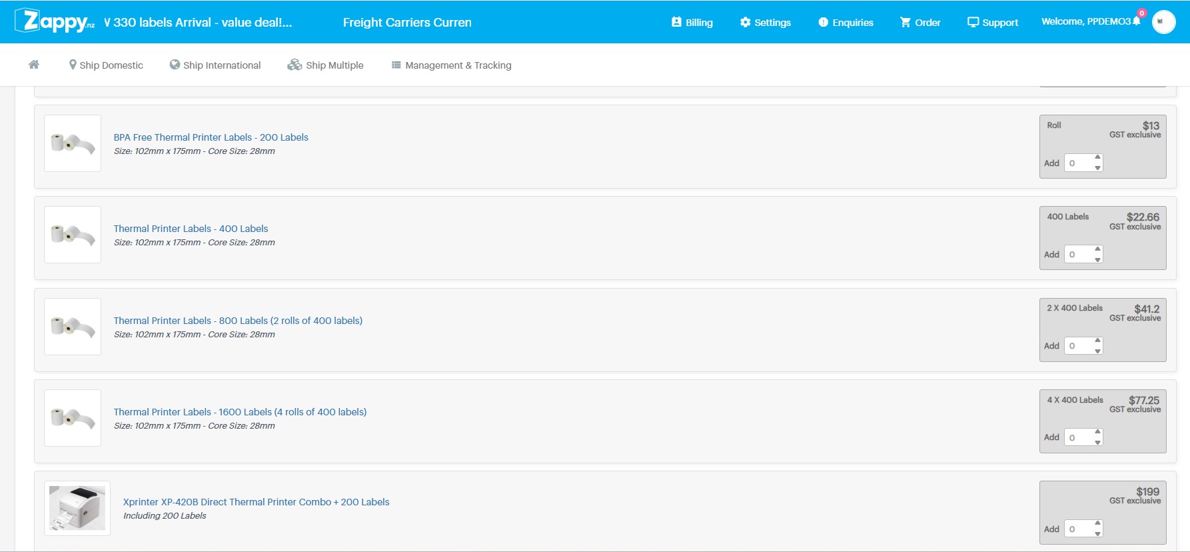Decrease quantity for the $199 printer combo
The height and width of the screenshot is (552, 1190).
[1097, 534]
